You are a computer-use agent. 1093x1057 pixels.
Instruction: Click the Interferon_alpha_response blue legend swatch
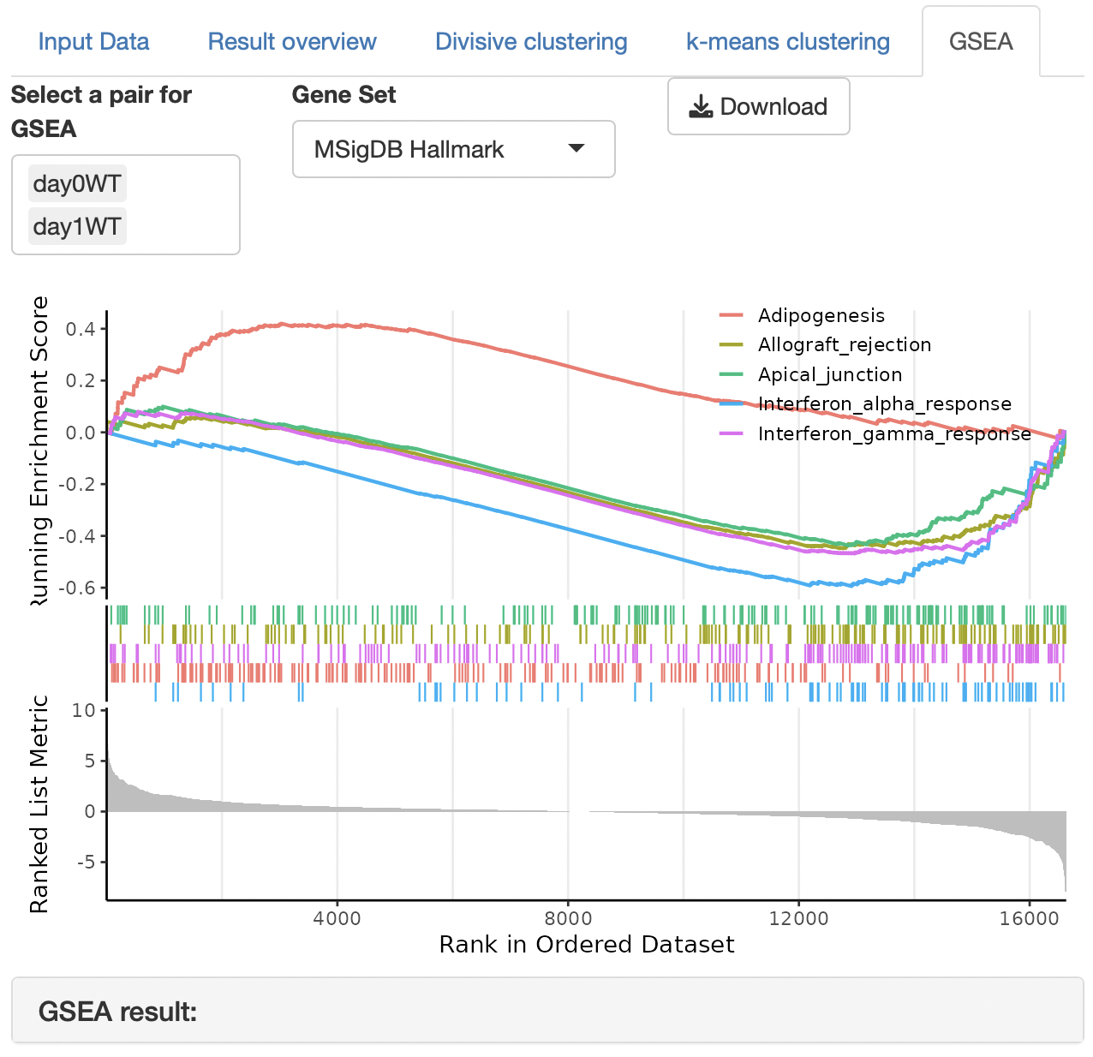tap(731, 403)
